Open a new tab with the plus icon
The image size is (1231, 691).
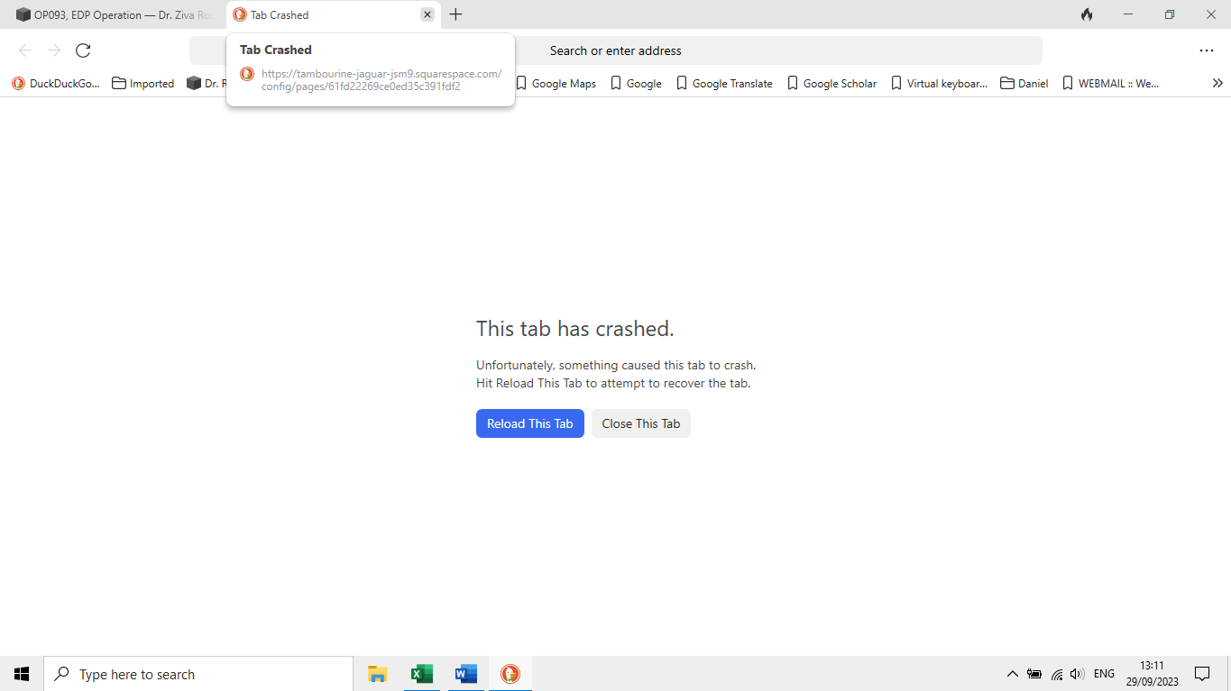coord(455,14)
